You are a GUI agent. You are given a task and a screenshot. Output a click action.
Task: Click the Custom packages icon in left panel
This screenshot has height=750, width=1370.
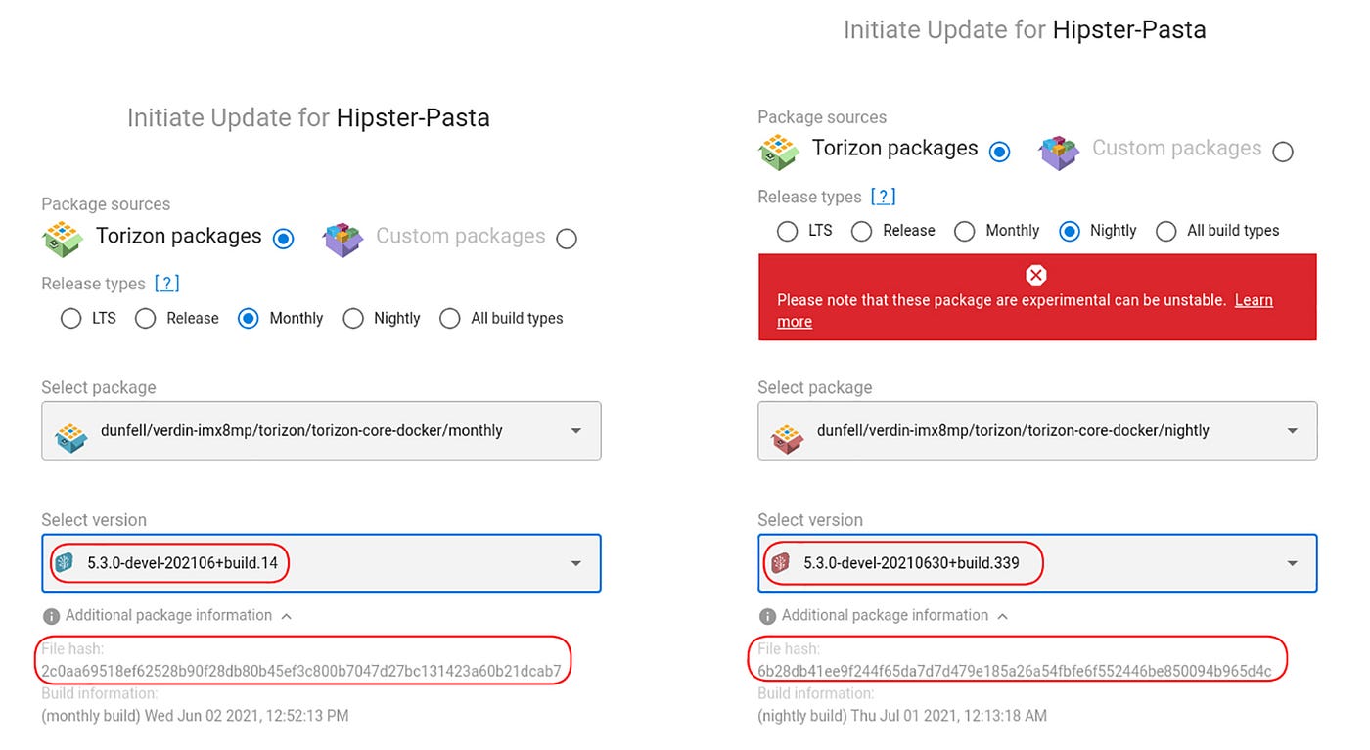pos(343,238)
